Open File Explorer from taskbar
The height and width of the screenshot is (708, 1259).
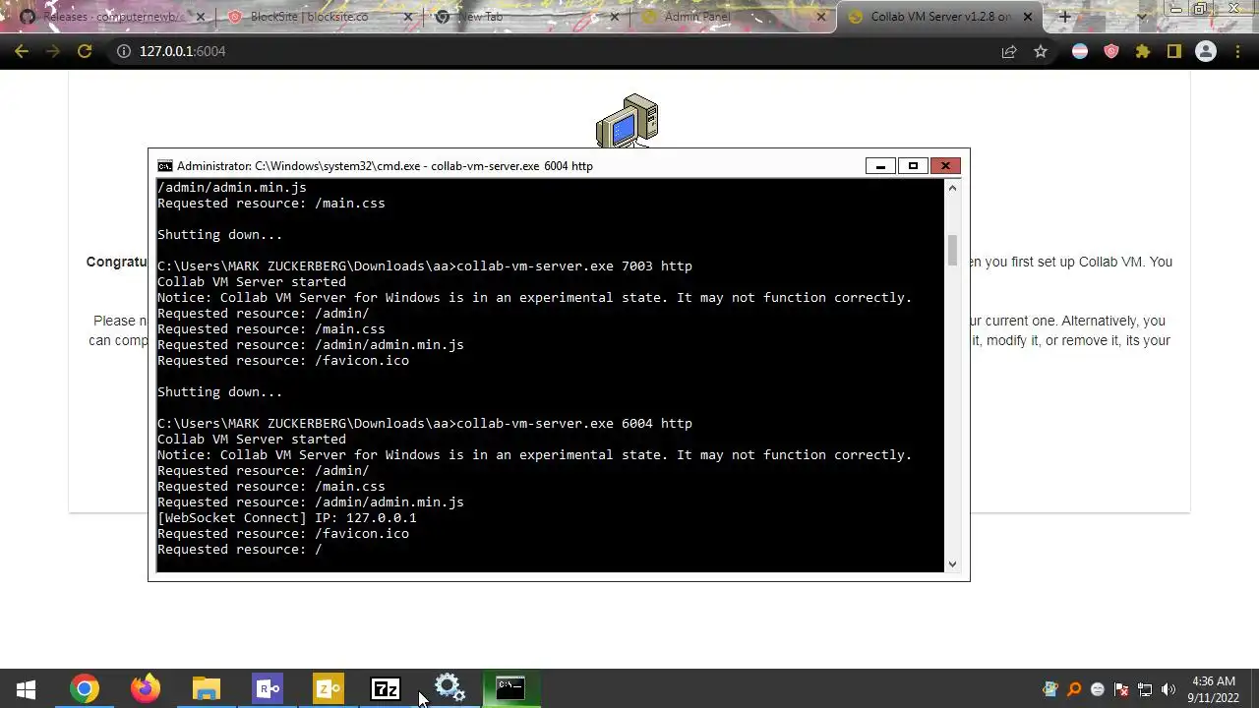206,689
